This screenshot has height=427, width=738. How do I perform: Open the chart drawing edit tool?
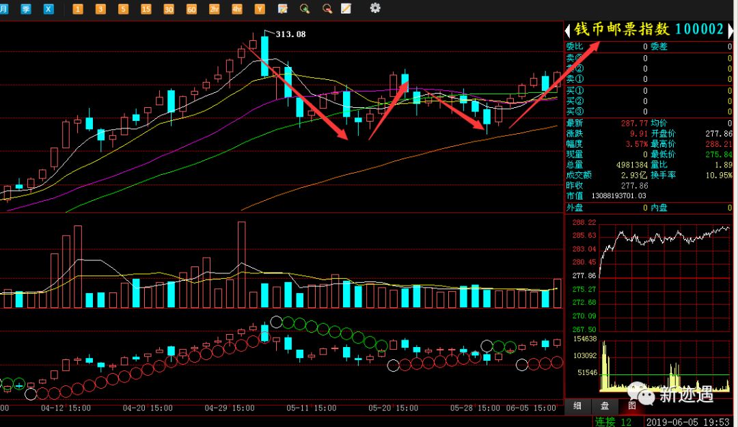tap(282, 8)
